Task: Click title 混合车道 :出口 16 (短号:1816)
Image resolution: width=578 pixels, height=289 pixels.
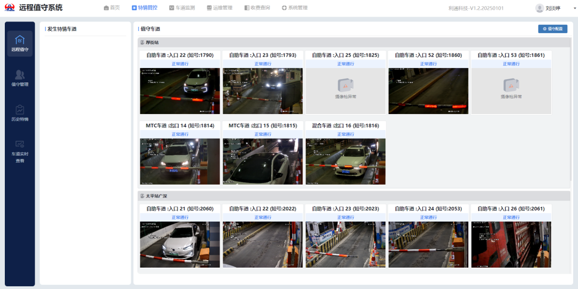Action: (x=345, y=126)
